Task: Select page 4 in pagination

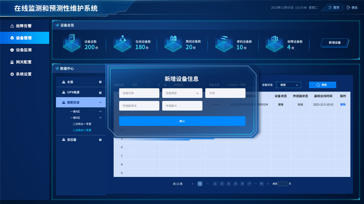Action: click(229, 184)
